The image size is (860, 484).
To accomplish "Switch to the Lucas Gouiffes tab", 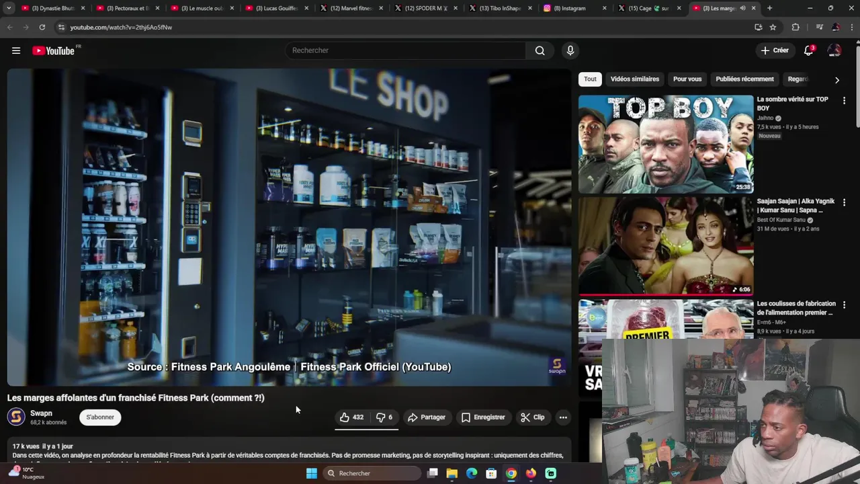I will 275,8.
